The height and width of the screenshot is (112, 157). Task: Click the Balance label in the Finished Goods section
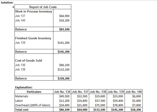21,52
